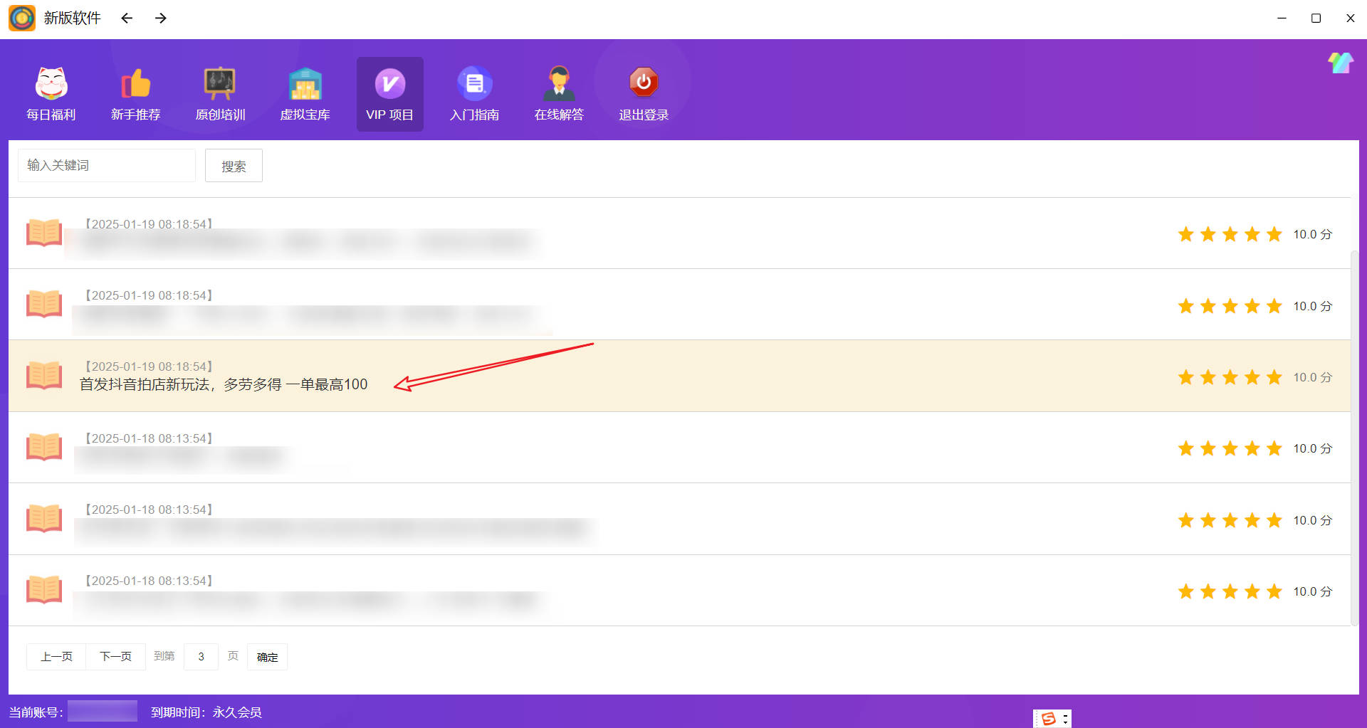Click the star rating of the highlighted entry
Image resolution: width=1367 pixels, height=728 pixels.
click(1230, 377)
